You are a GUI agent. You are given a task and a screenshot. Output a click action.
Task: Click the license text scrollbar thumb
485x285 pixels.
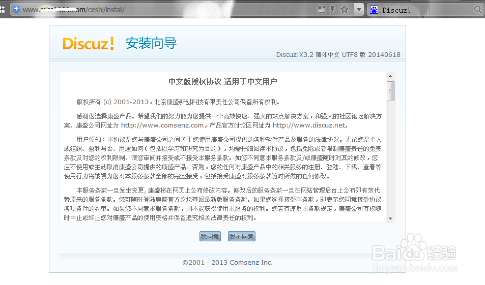[391, 91]
